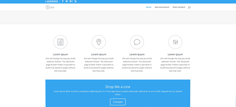
Task: Click Lorem Ipsum heading under speech bubble
Action: pos(137,54)
